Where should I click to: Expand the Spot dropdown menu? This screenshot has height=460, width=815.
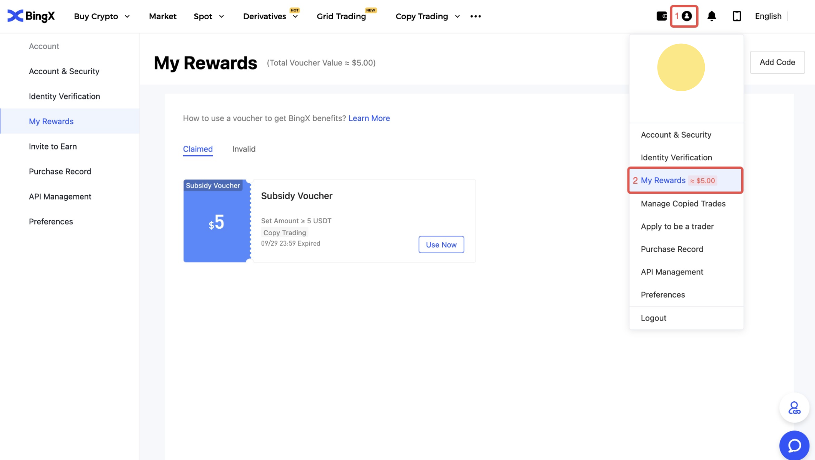(x=209, y=16)
